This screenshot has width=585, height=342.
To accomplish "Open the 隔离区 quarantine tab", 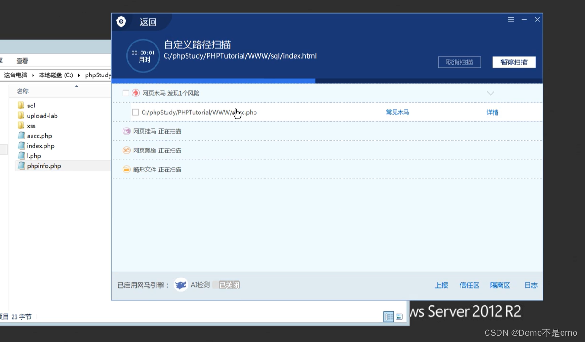I will pos(500,285).
